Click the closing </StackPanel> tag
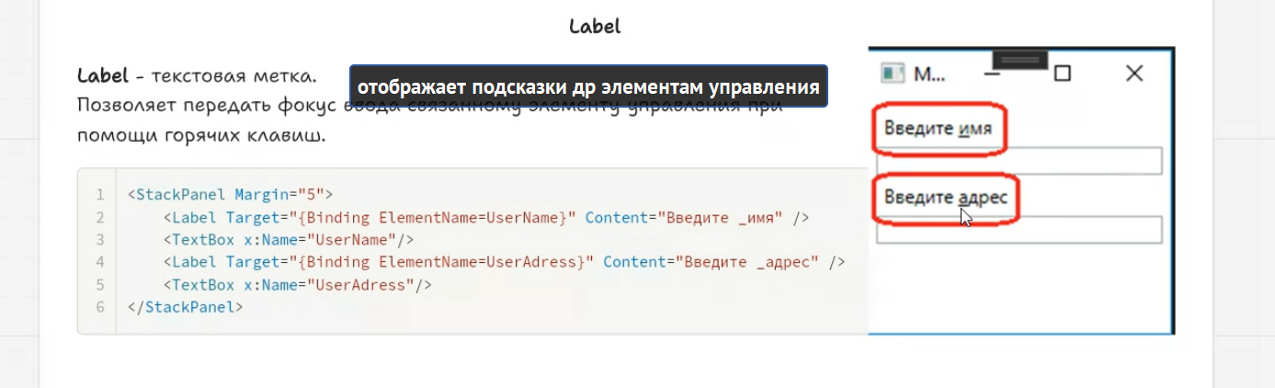 186,306
